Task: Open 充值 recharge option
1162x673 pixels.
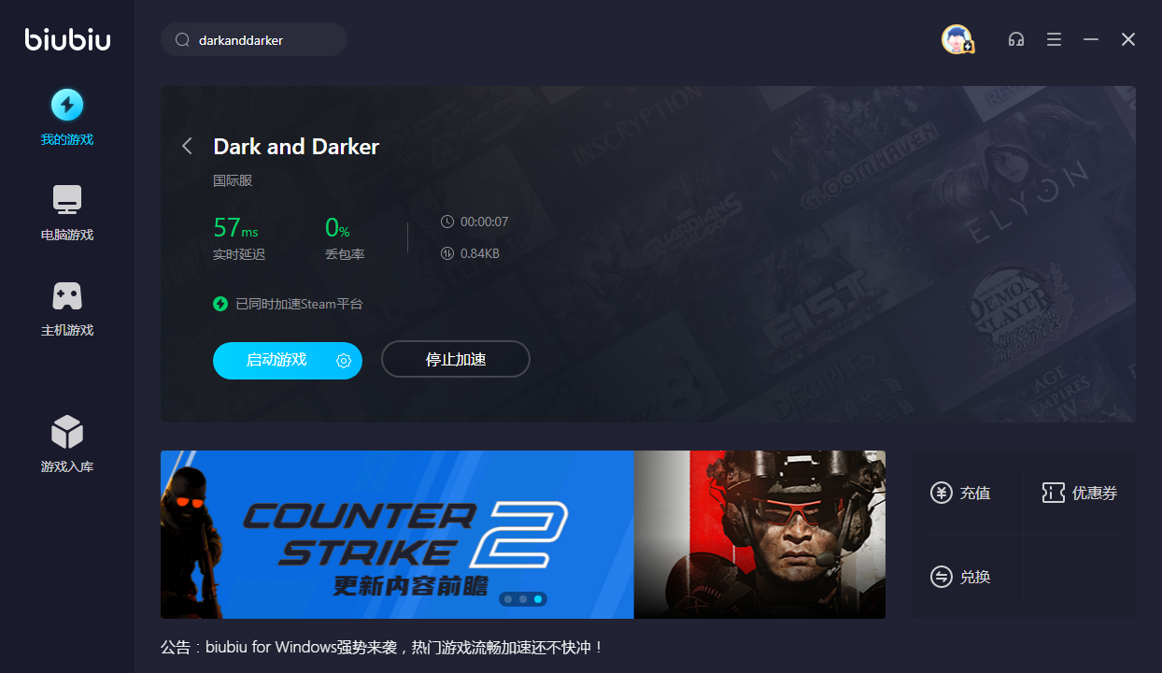Action: point(960,493)
